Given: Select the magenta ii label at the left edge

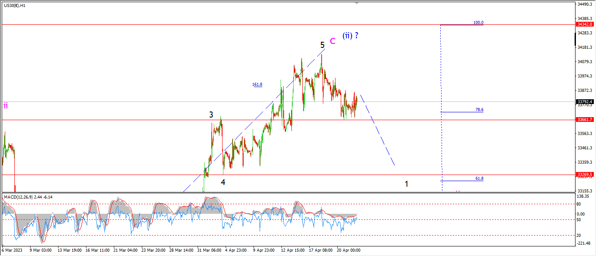Looking at the screenshot, I should pos(6,105).
